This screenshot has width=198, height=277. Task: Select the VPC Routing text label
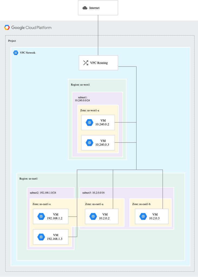point(99,63)
